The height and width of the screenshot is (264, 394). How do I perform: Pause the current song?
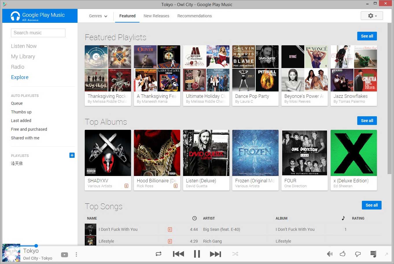pyautogui.click(x=197, y=254)
